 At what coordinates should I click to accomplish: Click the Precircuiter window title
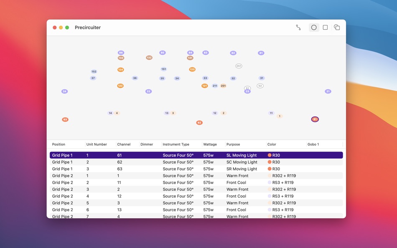88,27
